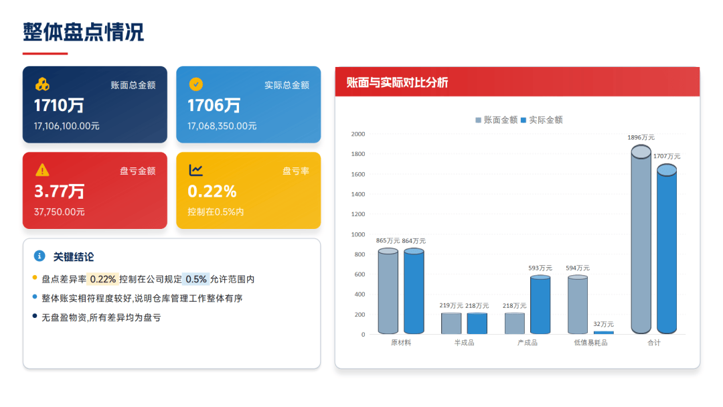
Task: Click the line chart icon on 盘亏率 card
Action: 195,170
